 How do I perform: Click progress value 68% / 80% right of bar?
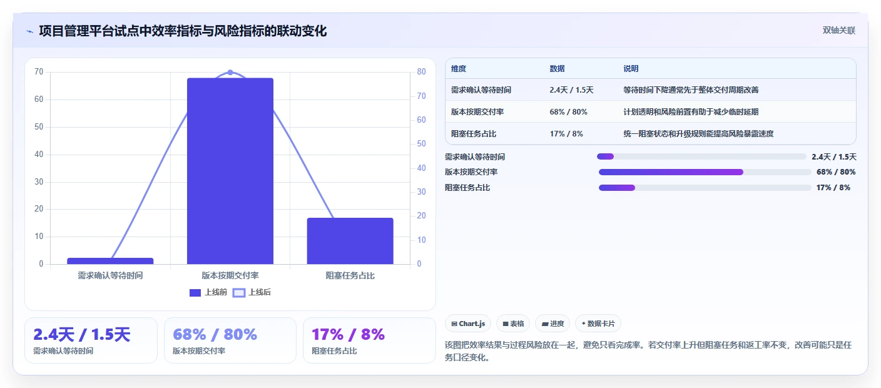click(836, 171)
